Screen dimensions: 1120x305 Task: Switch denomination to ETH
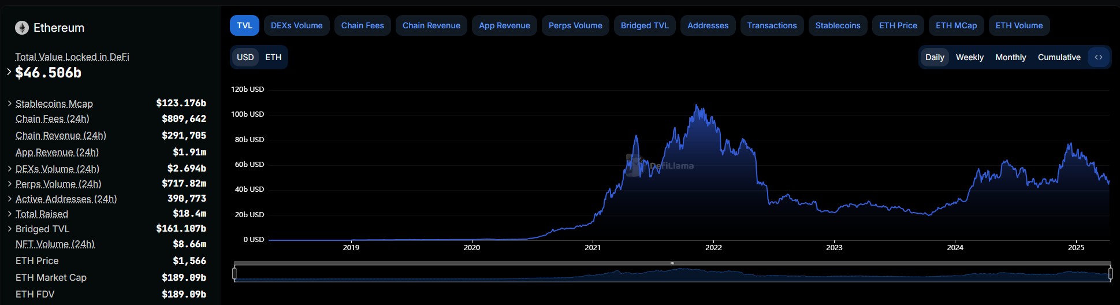click(273, 57)
